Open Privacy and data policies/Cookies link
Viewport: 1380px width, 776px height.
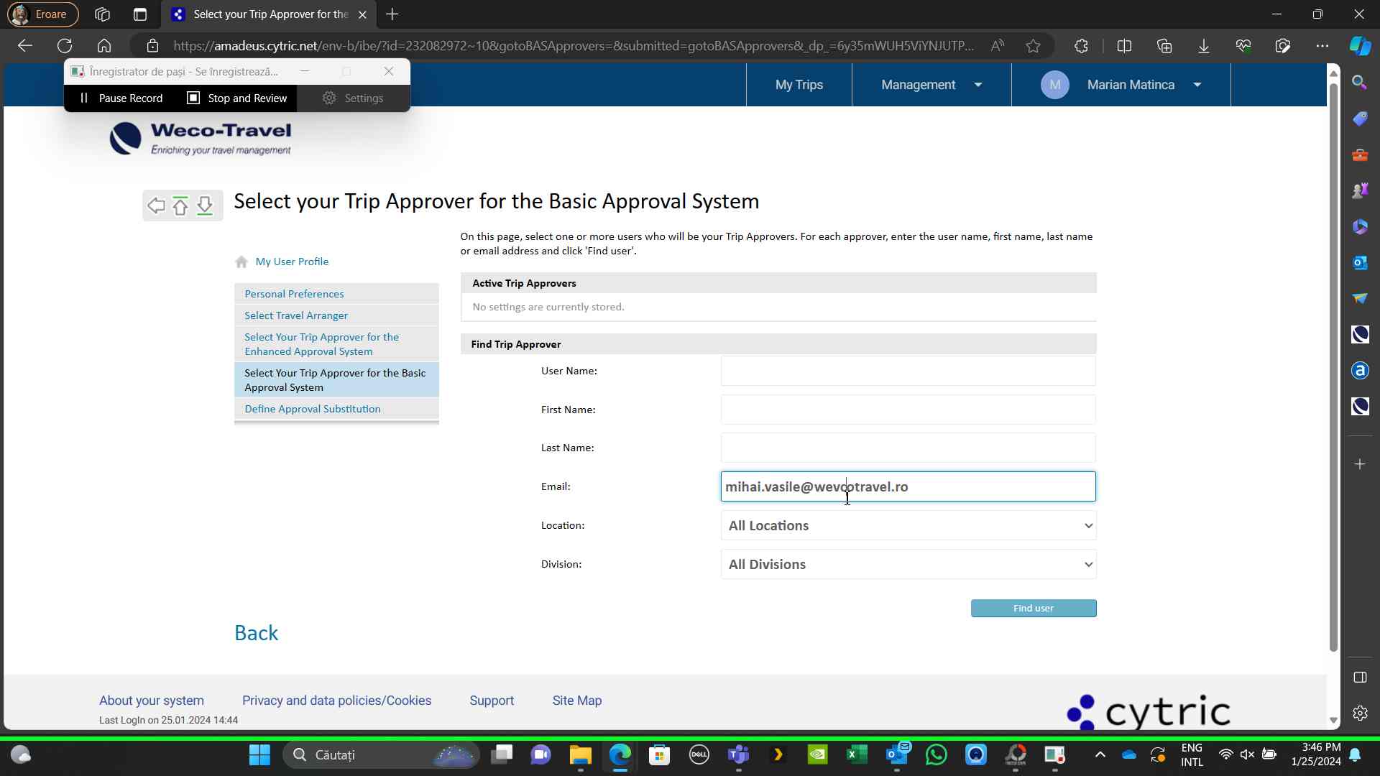(336, 701)
